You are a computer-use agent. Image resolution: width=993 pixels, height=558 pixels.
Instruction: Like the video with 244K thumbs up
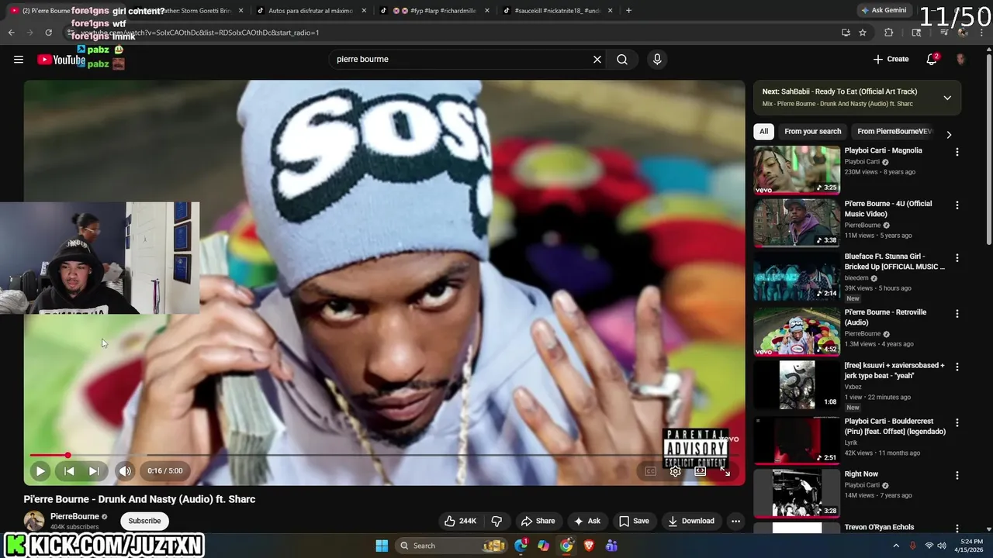(460, 521)
